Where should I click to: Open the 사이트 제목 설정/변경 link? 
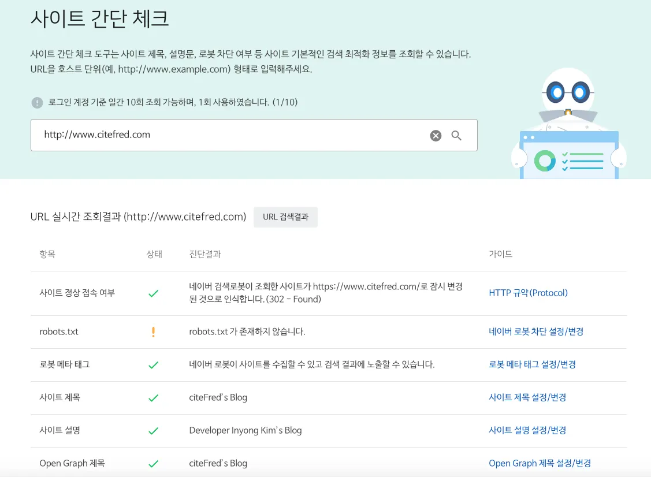tap(527, 397)
